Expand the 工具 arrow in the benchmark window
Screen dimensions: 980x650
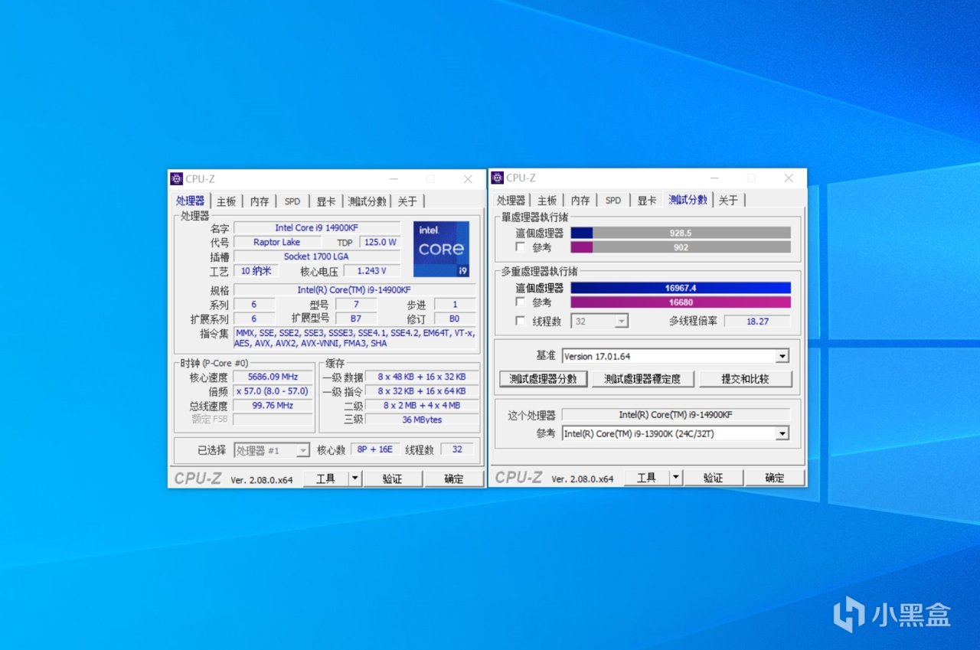coord(675,478)
